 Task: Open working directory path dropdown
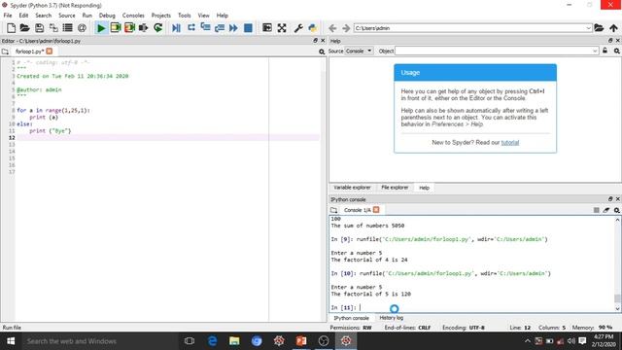click(588, 28)
